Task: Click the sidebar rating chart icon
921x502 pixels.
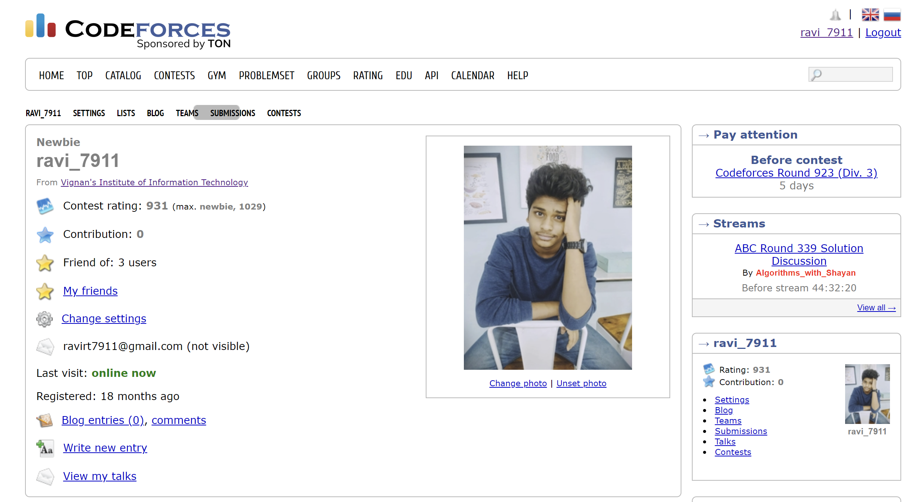Action: pyautogui.click(x=709, y=369)
